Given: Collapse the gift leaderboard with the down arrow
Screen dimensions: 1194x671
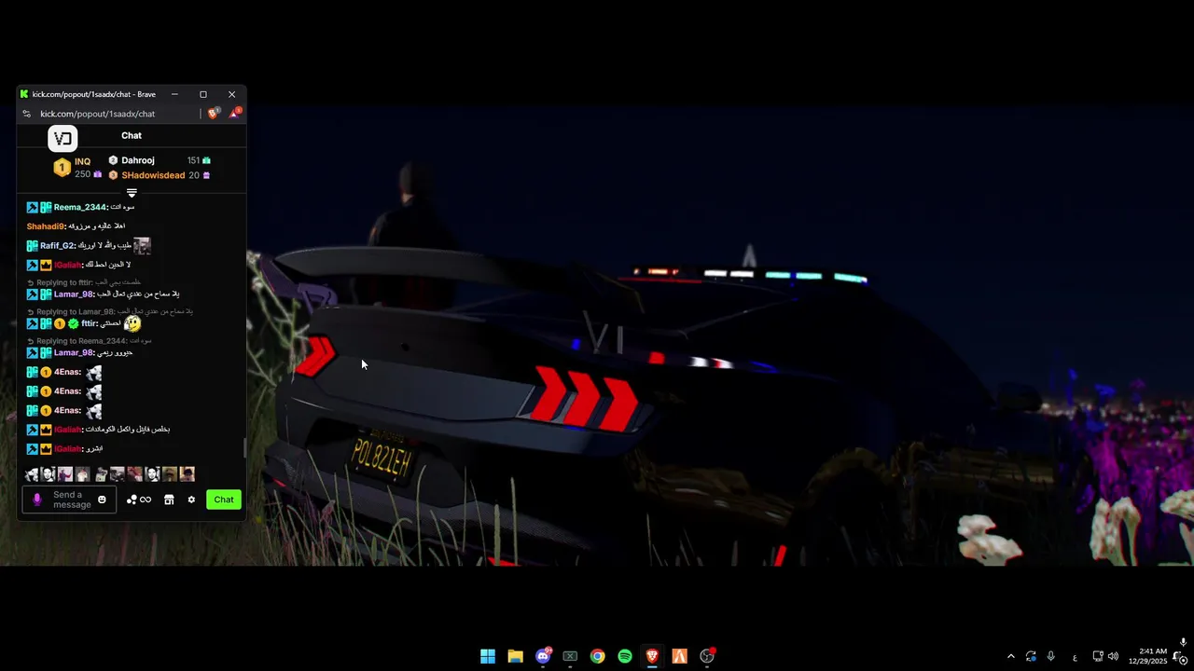Looking at the screenshot, I should point(132,193).
